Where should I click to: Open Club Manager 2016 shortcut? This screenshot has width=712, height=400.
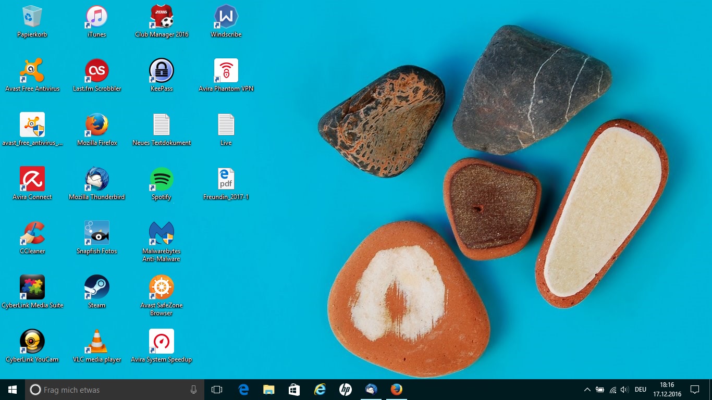click(x=162, y=21)
